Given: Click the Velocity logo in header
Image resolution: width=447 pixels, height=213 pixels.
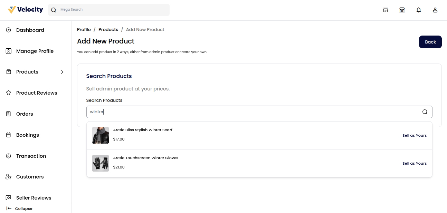Looking at the screenshot, I should tap(25, 10).
